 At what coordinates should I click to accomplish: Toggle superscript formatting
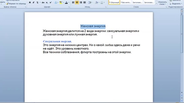51,3
